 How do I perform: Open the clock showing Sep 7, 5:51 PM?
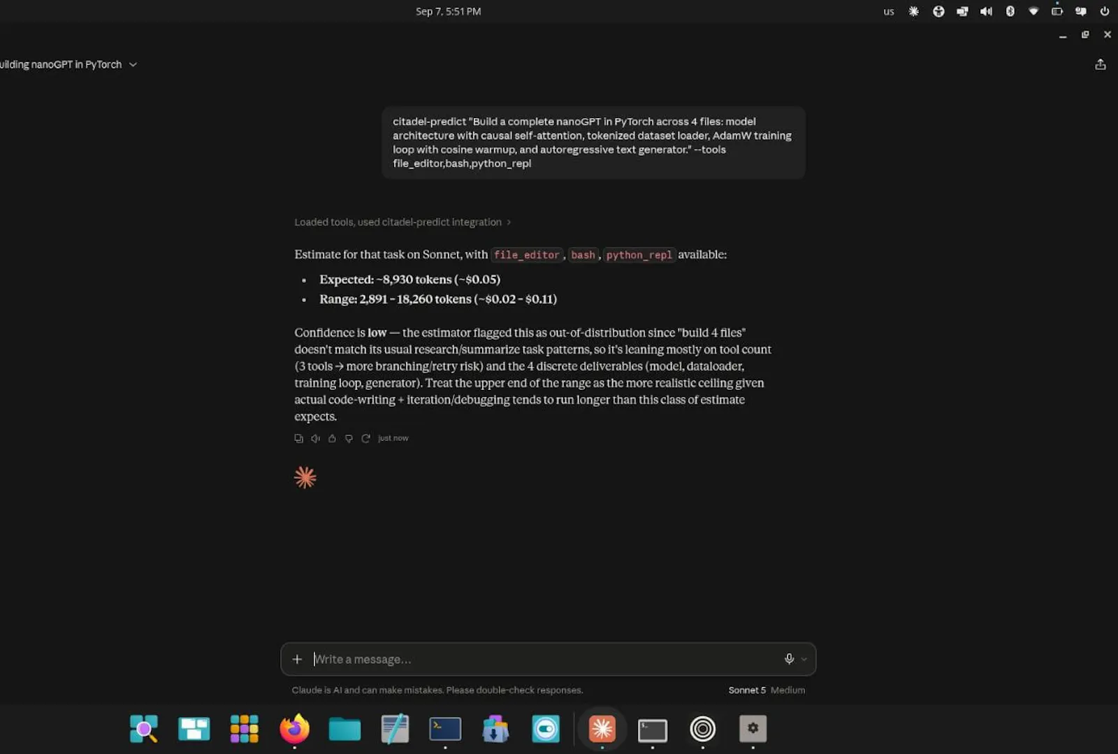click(449, 11)
